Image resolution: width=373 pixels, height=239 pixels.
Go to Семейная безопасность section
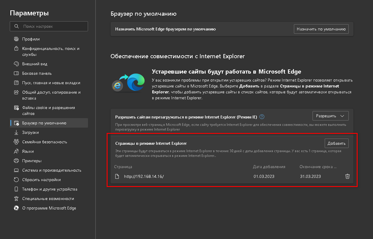click(x=44, y=142)
